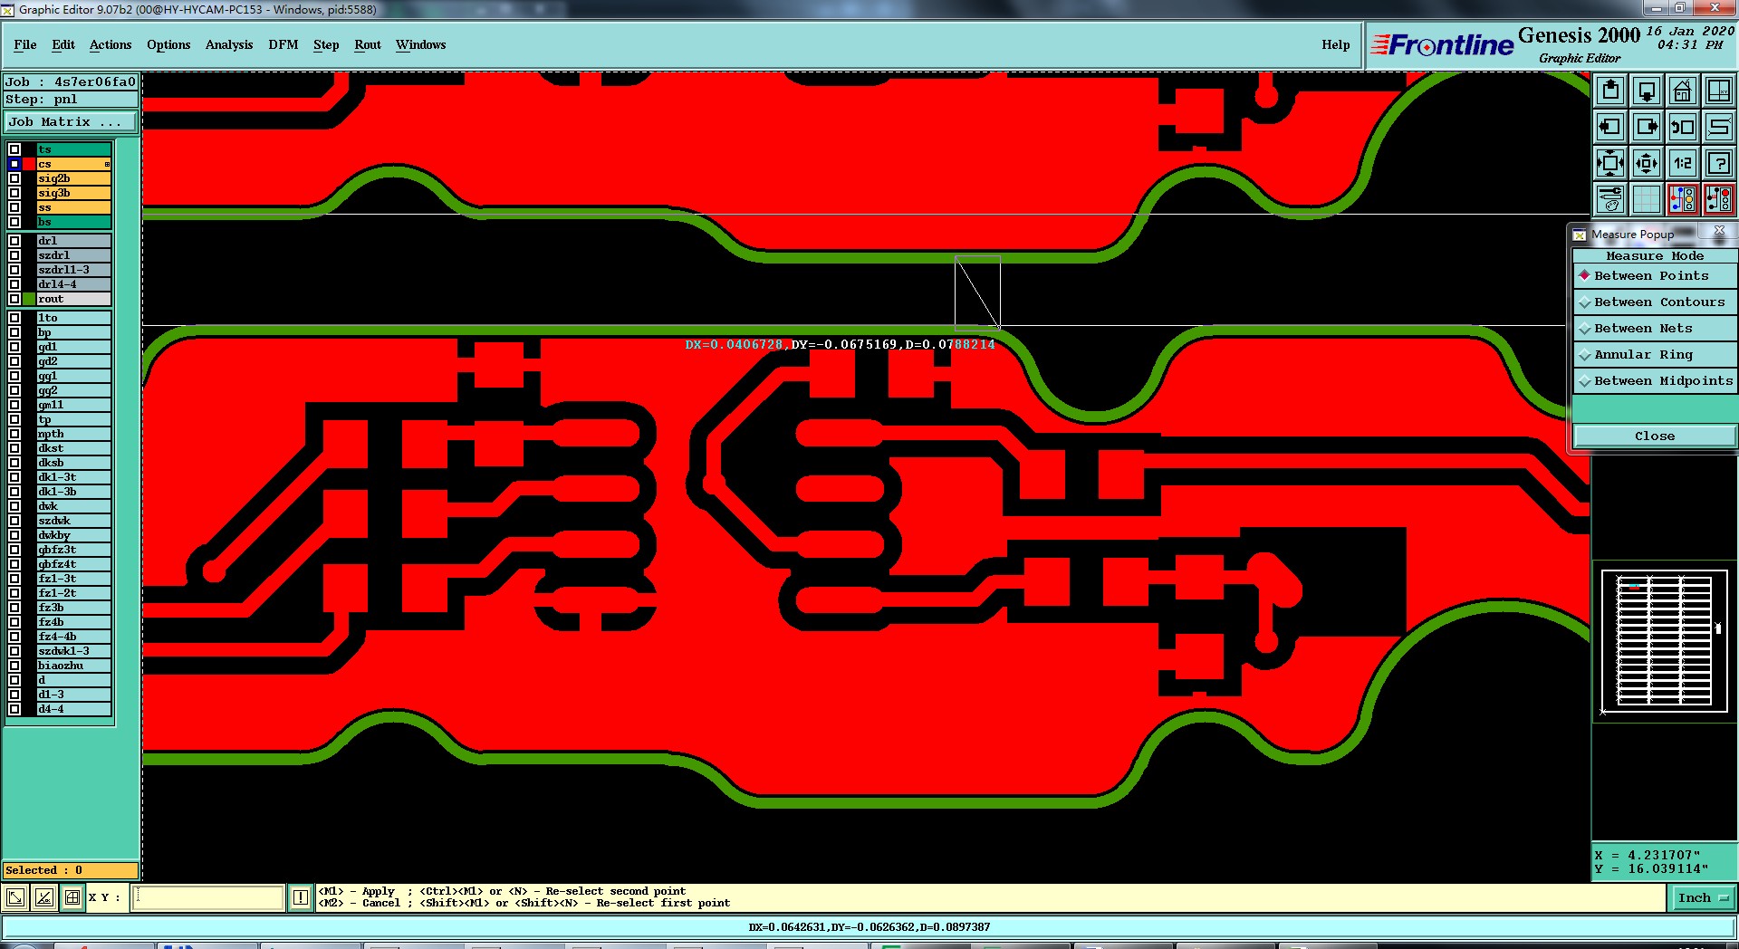Click the zoom-in icon with upward arrow
1739x949 pixels.
click(x=1610, y=91)
